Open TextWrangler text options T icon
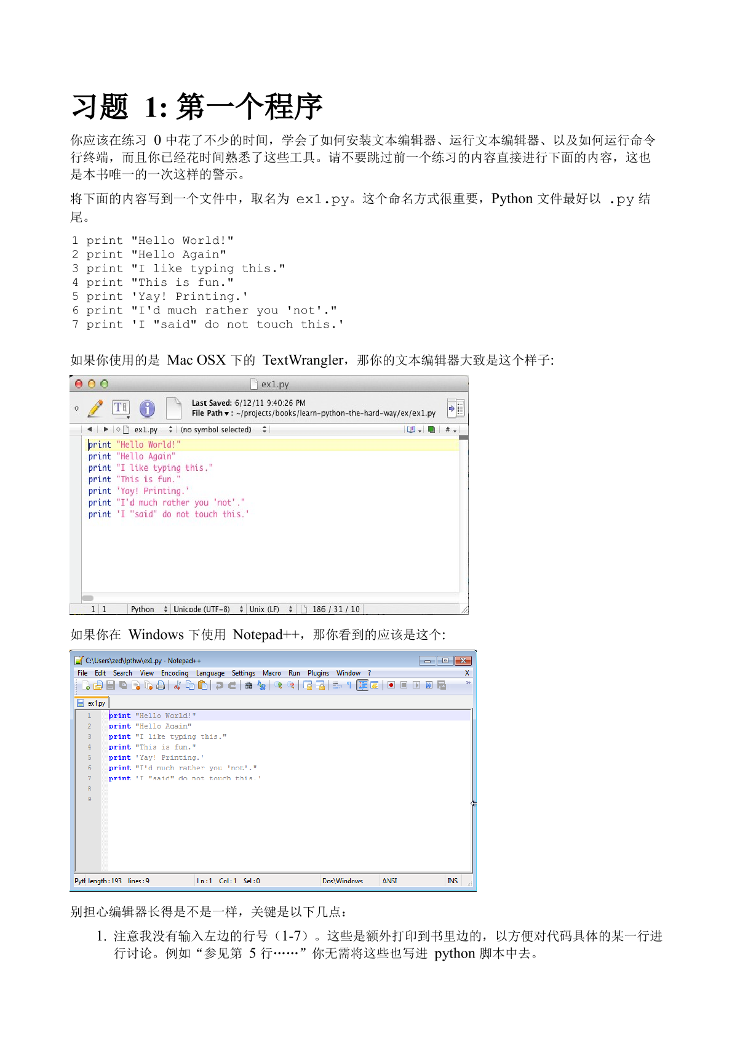732x1037 pixels. coord(121,408)
